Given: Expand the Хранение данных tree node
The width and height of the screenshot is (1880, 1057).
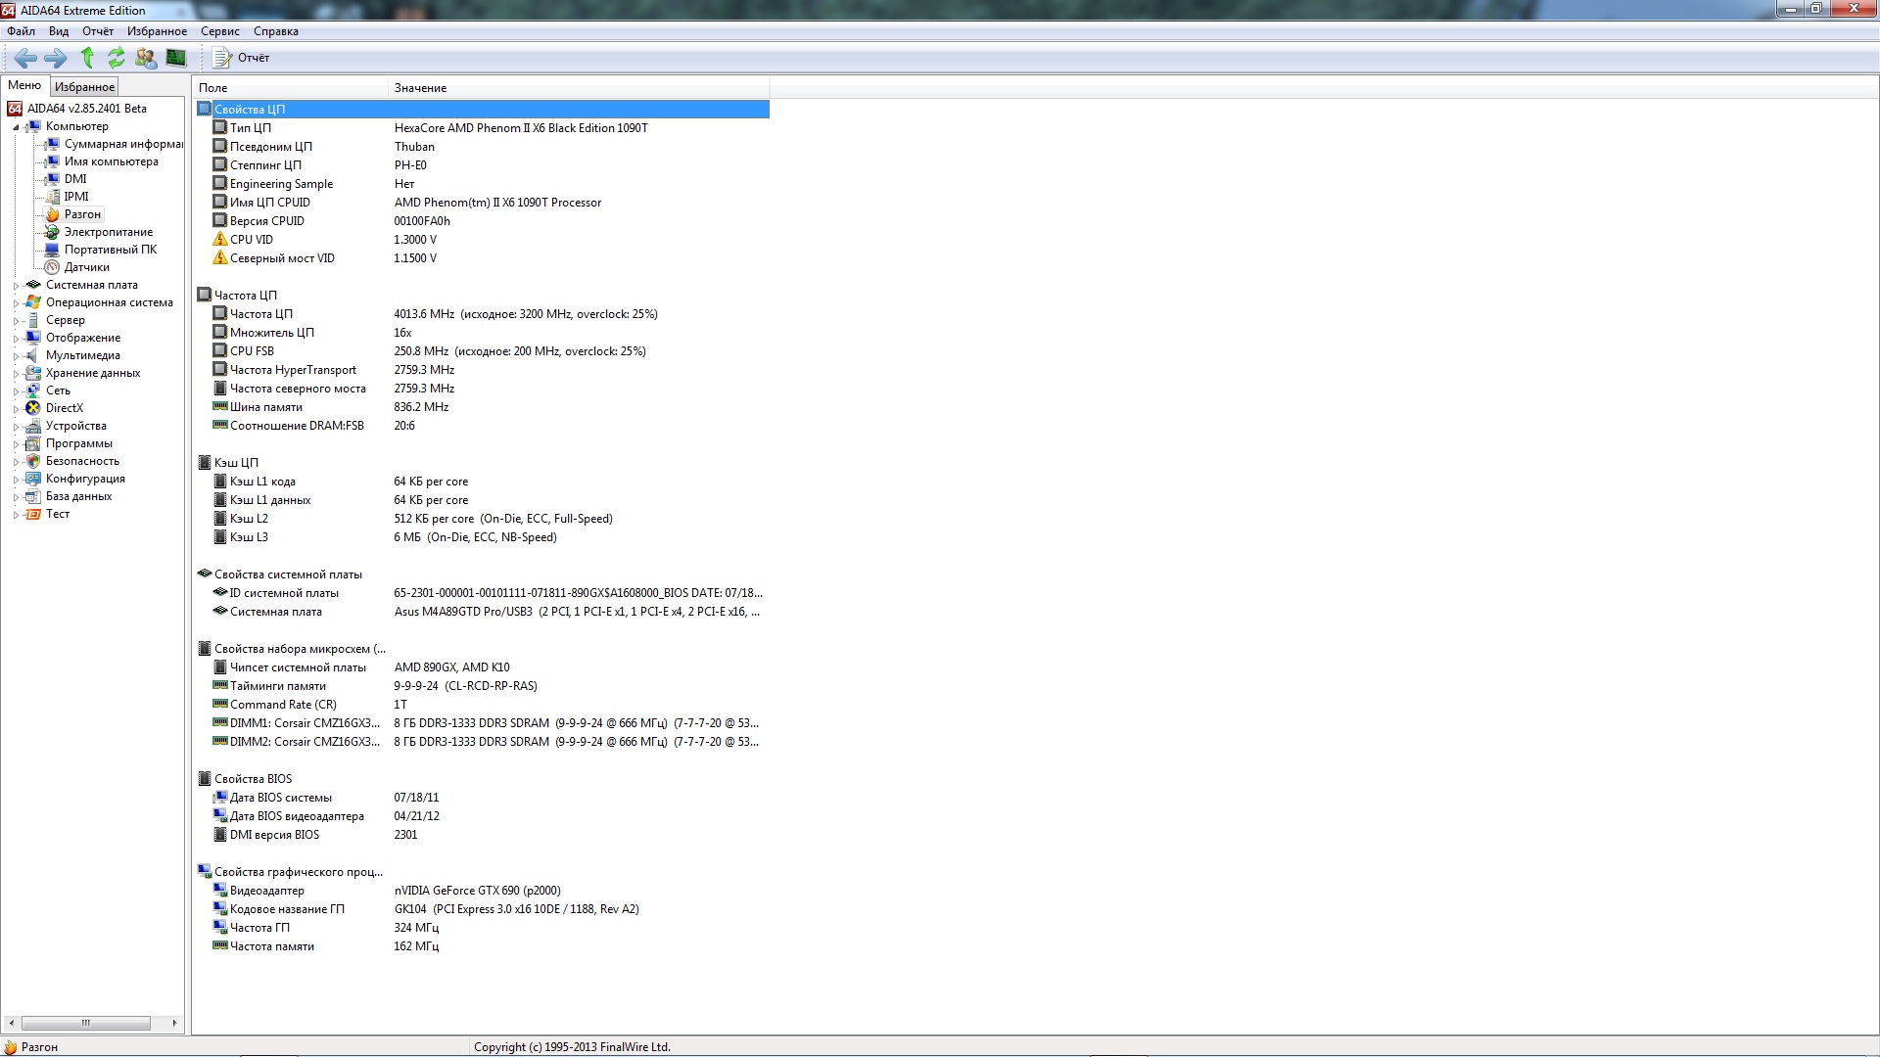Looking at the screenshot, I should coord(16,374).
